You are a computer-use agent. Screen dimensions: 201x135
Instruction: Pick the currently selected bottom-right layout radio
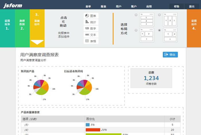159,30
